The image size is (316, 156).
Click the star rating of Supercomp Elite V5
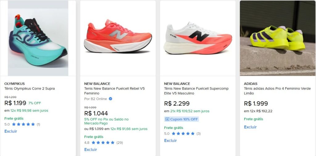pyautogui.click(x=183, y=134)
